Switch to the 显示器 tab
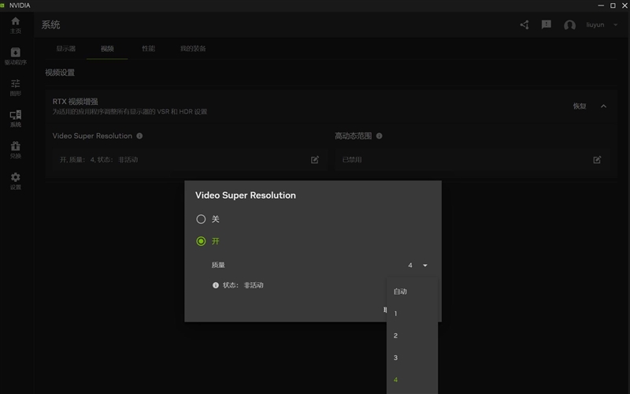Image resolution: width=630 pixels, height=394 pixels. pyautogui.click(x=65, y=49)
